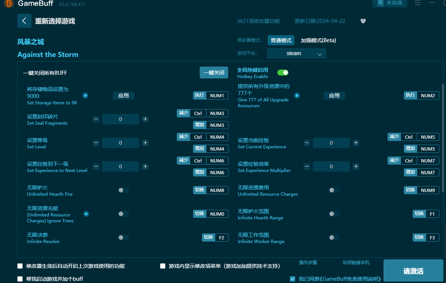Click 应用 beside Set Storage Items to 9K
Viewport: 446px width, 283px height.
(x=124, y=95)
